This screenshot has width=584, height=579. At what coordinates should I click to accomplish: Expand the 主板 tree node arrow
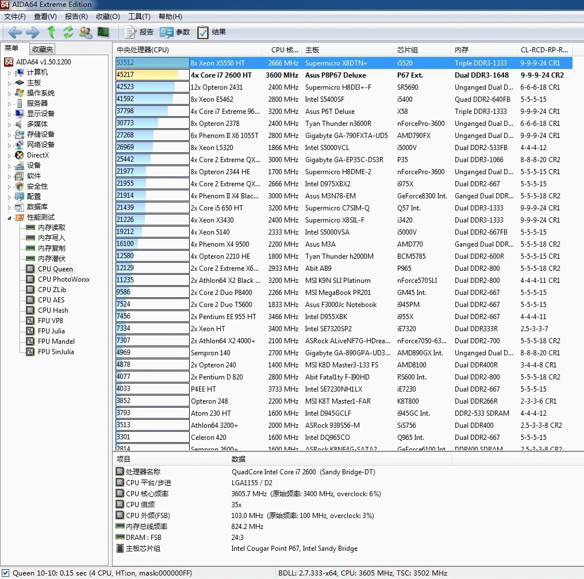[x=9, y=83]
